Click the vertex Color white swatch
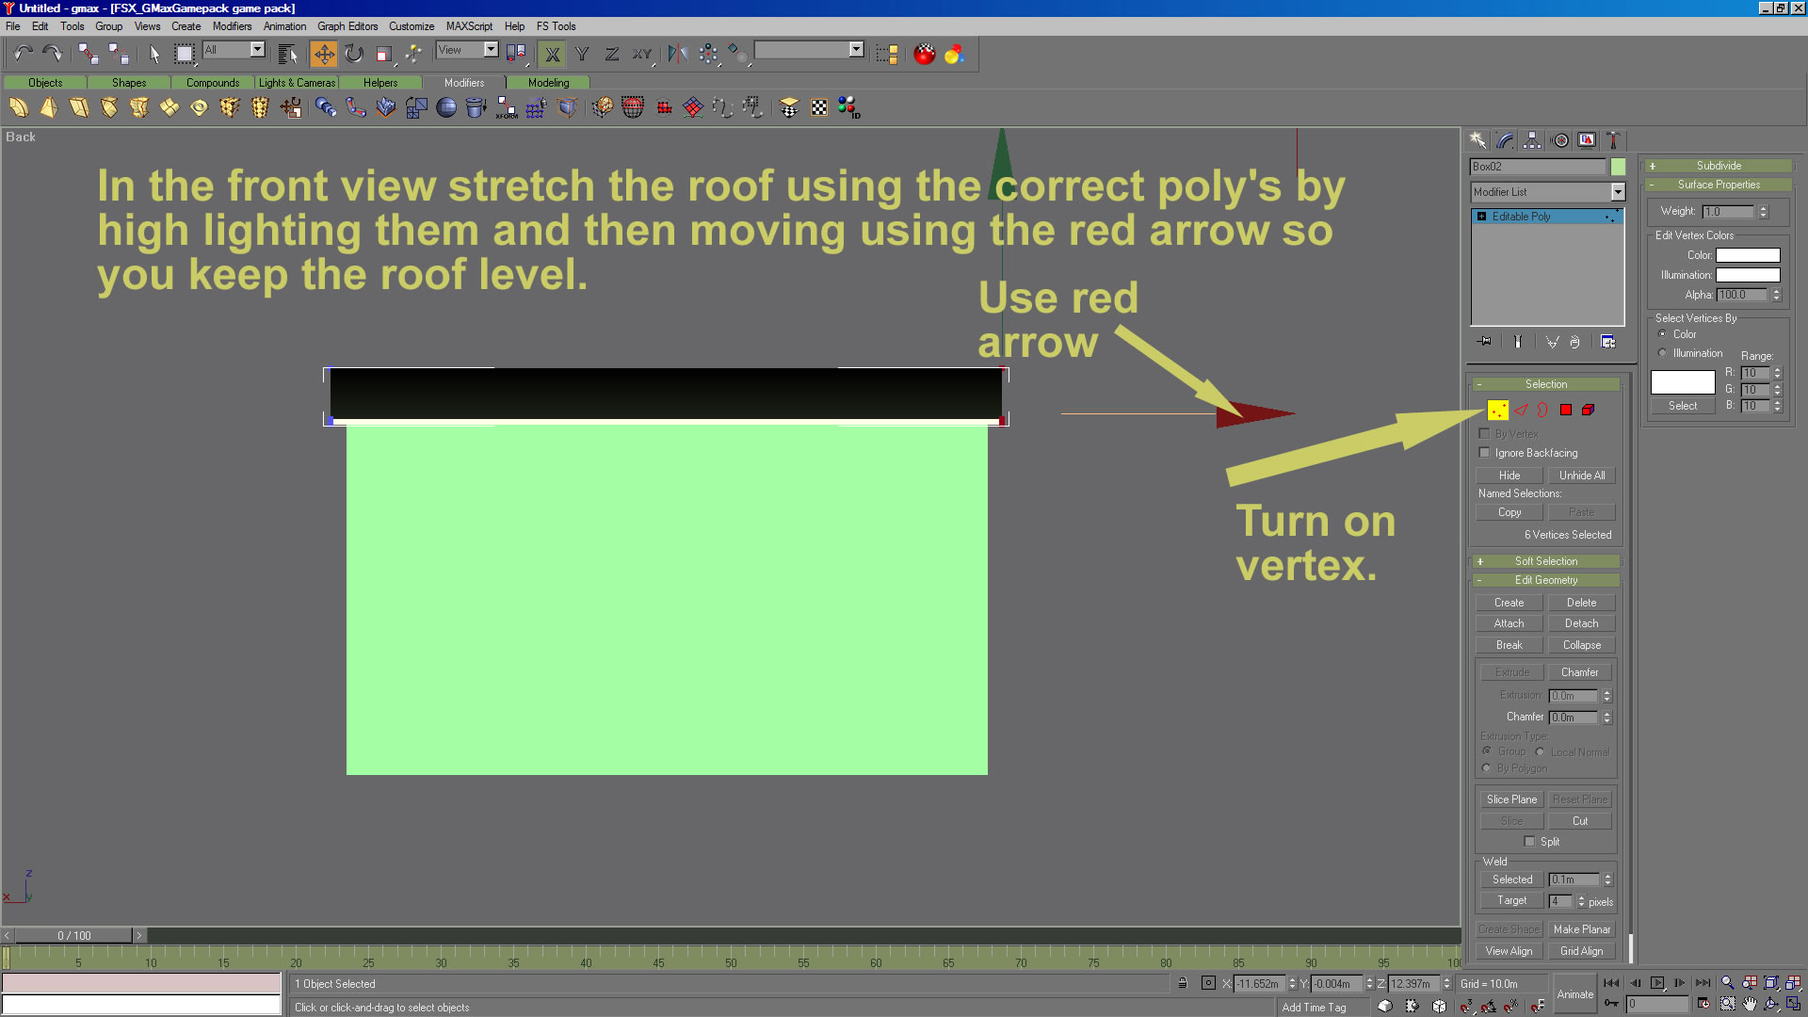This screenshot has width=1808, height=1017. point(1748,255)
